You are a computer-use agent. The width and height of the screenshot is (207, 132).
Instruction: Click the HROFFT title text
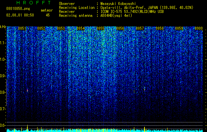[x=34, y=3]
